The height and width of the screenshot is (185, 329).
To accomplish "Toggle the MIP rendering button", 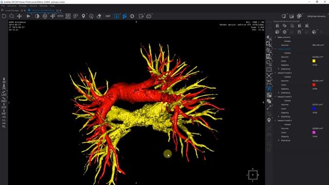I will tap(108, 16).
